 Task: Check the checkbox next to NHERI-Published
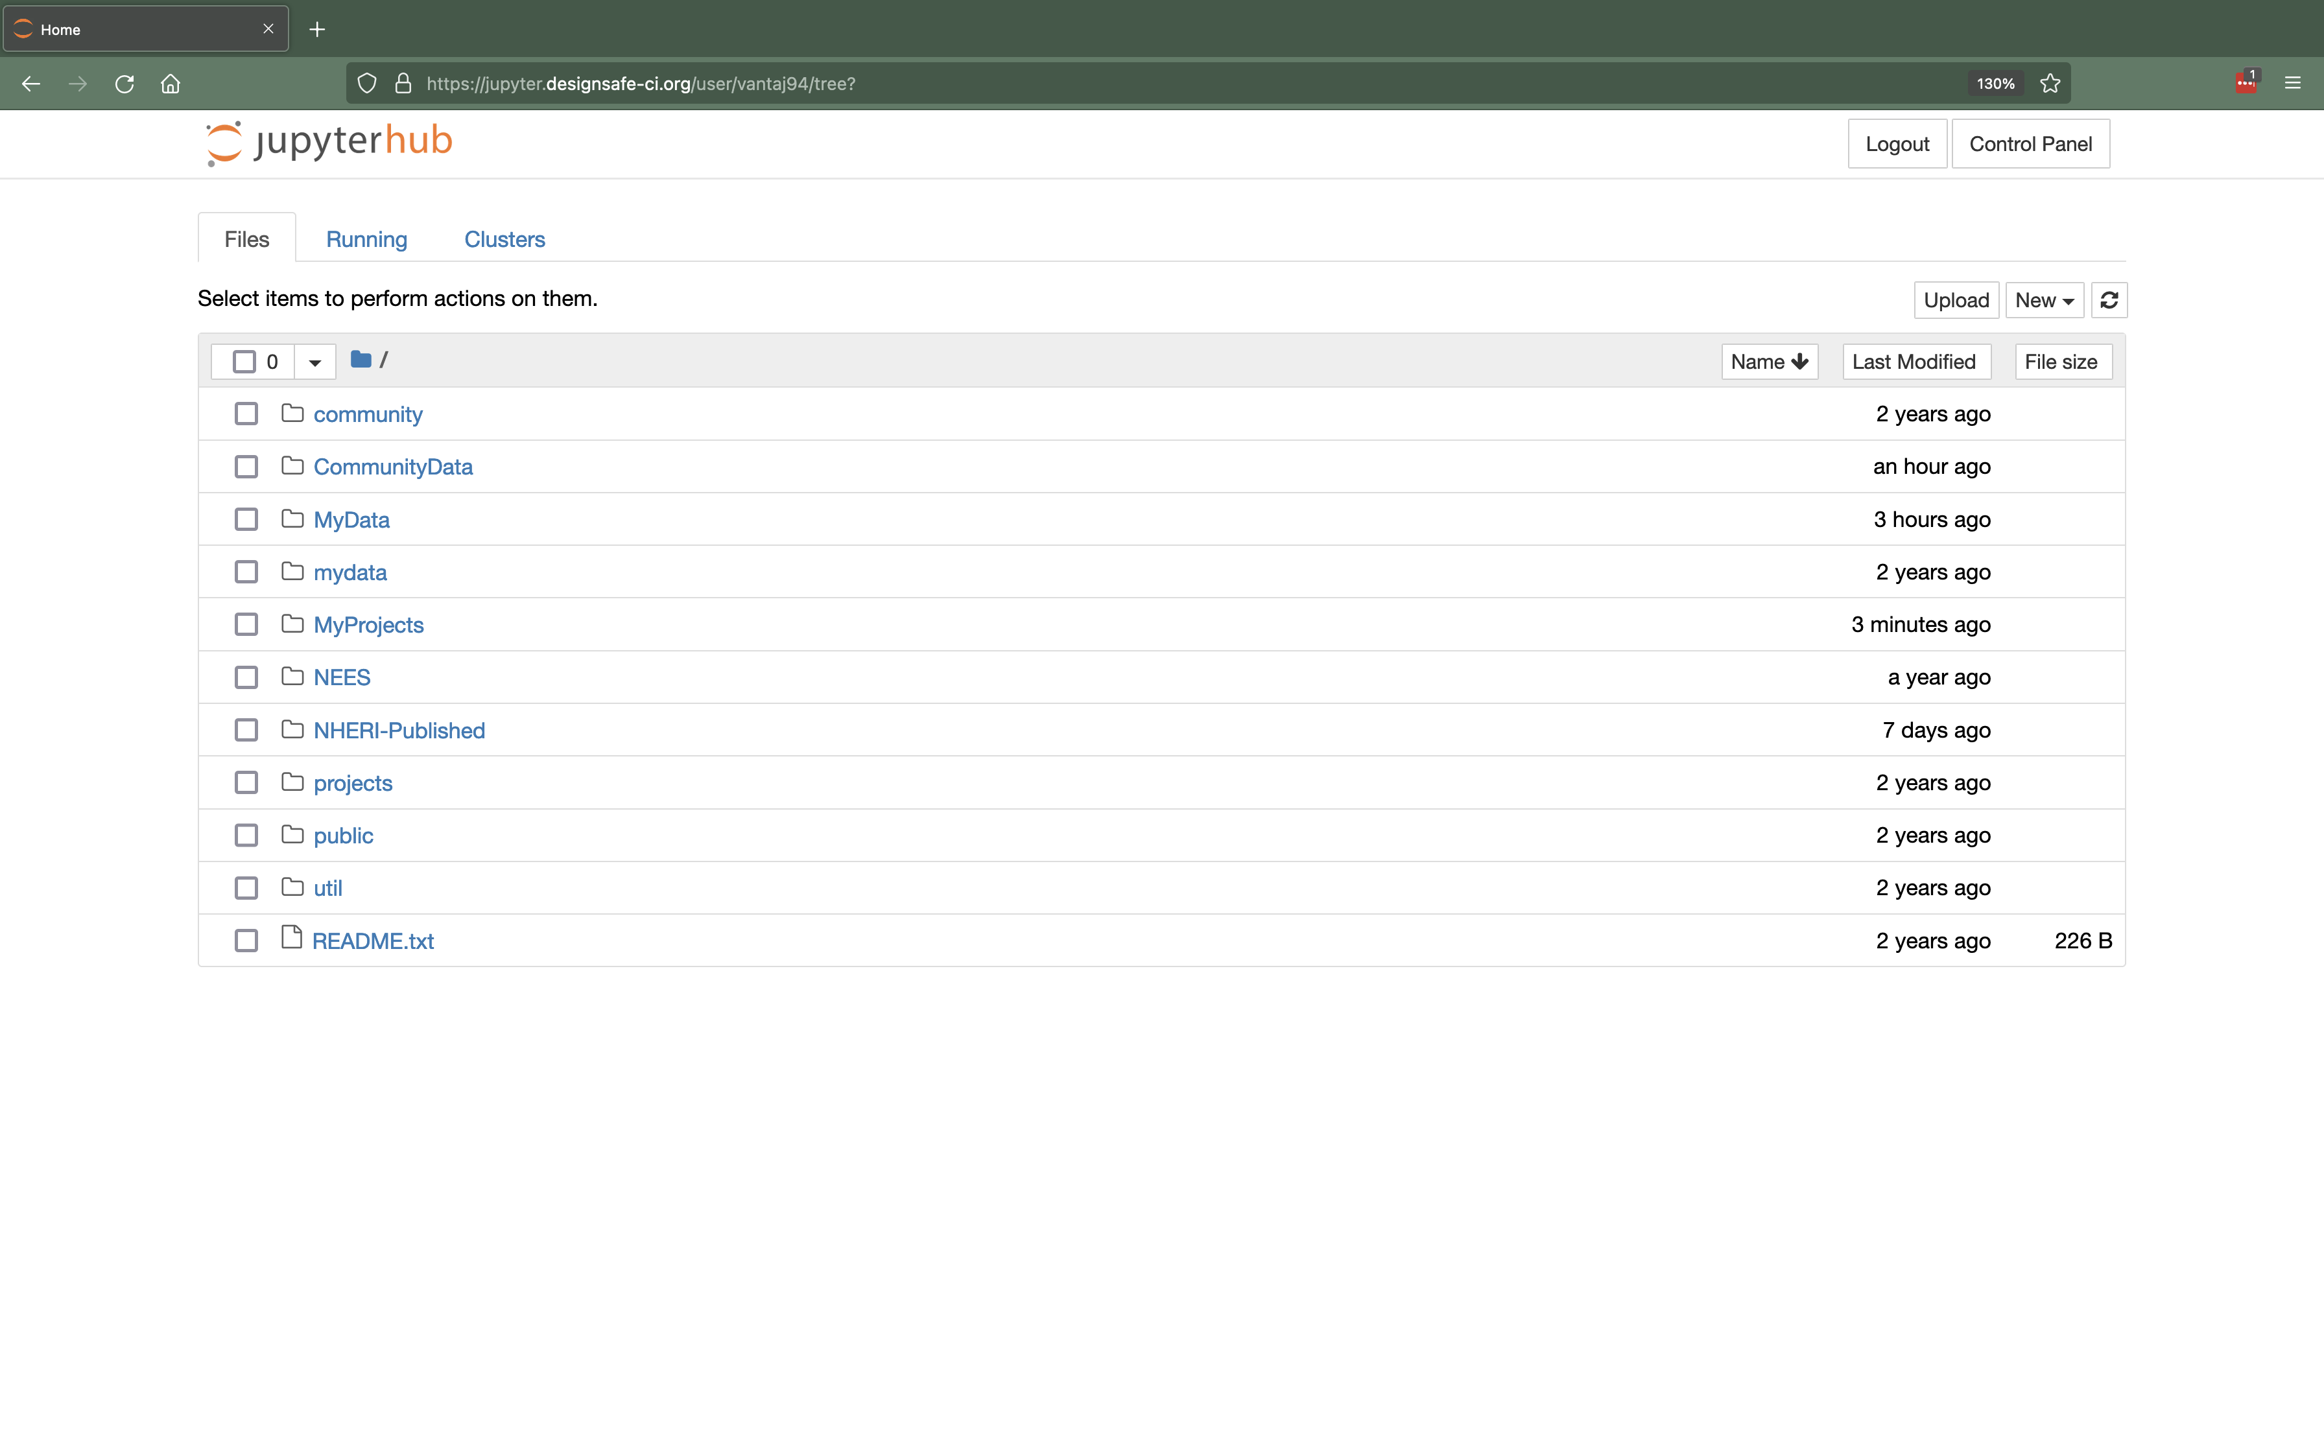246,730
